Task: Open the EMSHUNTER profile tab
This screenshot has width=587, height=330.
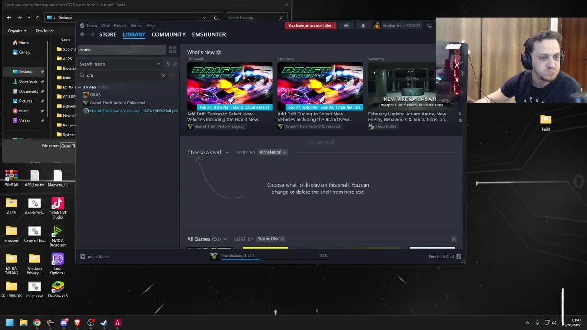Action: tap(209, 34)
